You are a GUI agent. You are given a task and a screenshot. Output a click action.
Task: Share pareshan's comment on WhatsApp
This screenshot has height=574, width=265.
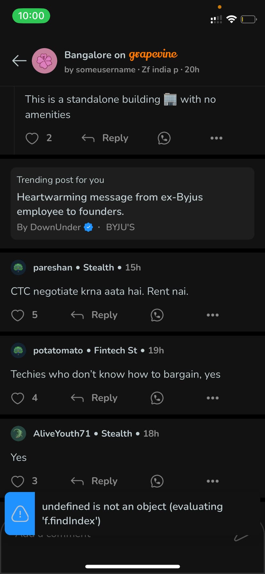157,315
